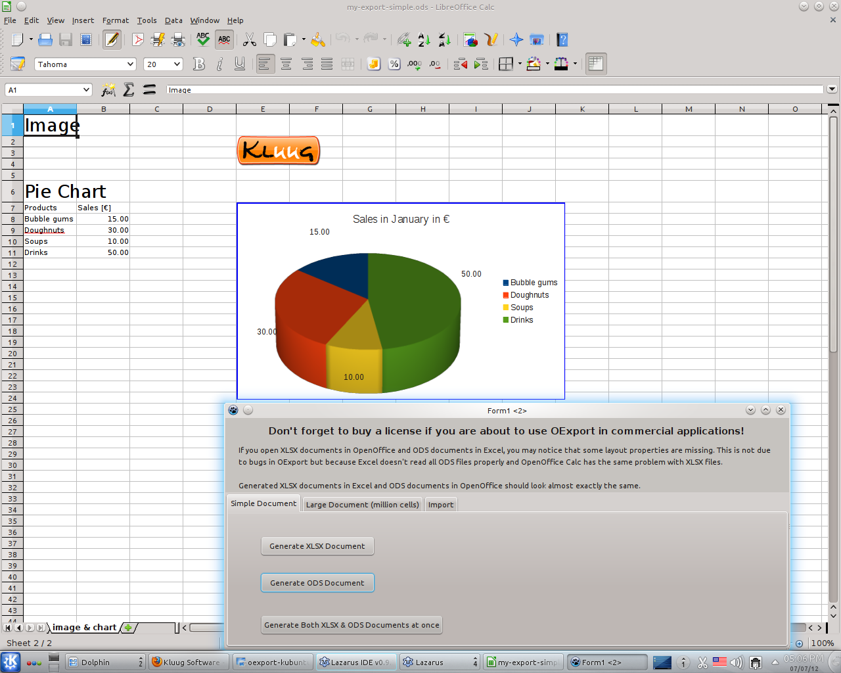Open the Chart insert tool
The image size is (841, 673).
click(x=470, y=40)
